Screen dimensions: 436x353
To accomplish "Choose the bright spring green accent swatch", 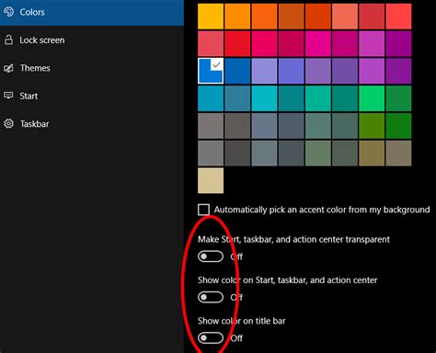I will pos(372,98).
